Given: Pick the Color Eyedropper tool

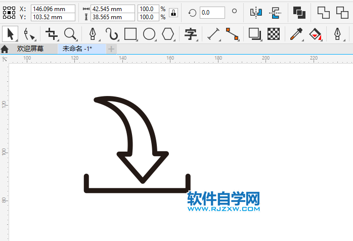Looking at the screenshot, I should [296, 34].
